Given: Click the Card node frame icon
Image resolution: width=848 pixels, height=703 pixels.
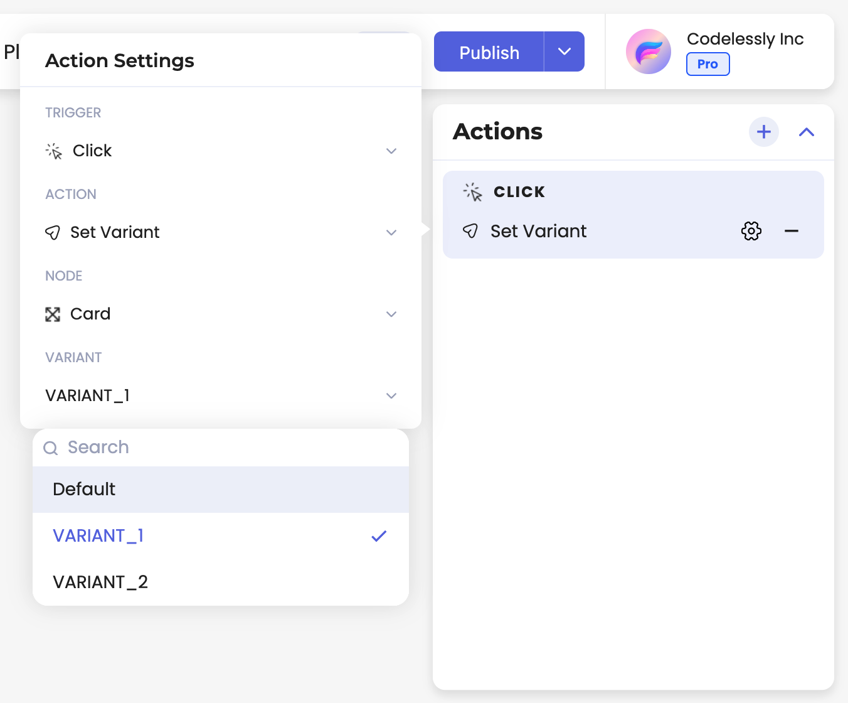Looking at the screenshot, I should tap(53, 314).
